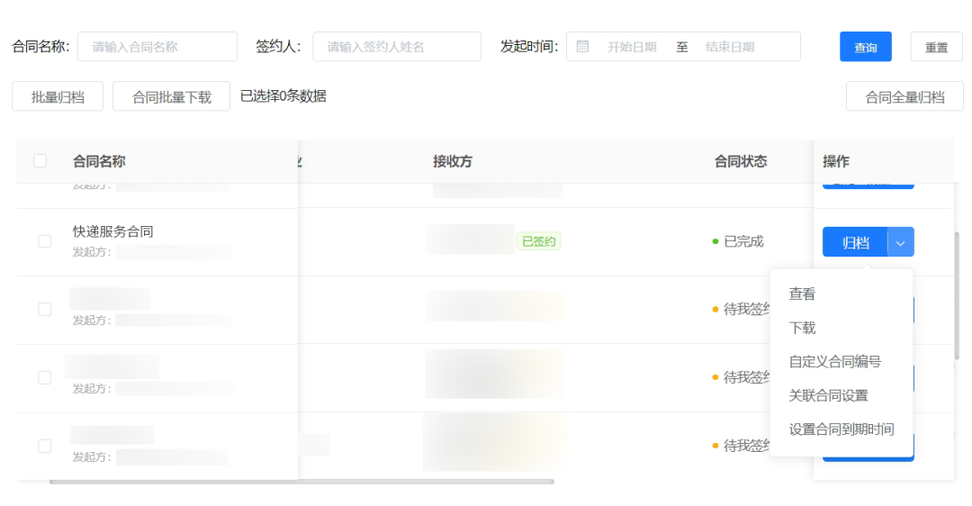Click the horizontal scrollbar below the table
Screen dimensions: 972x506
point(301,481)
